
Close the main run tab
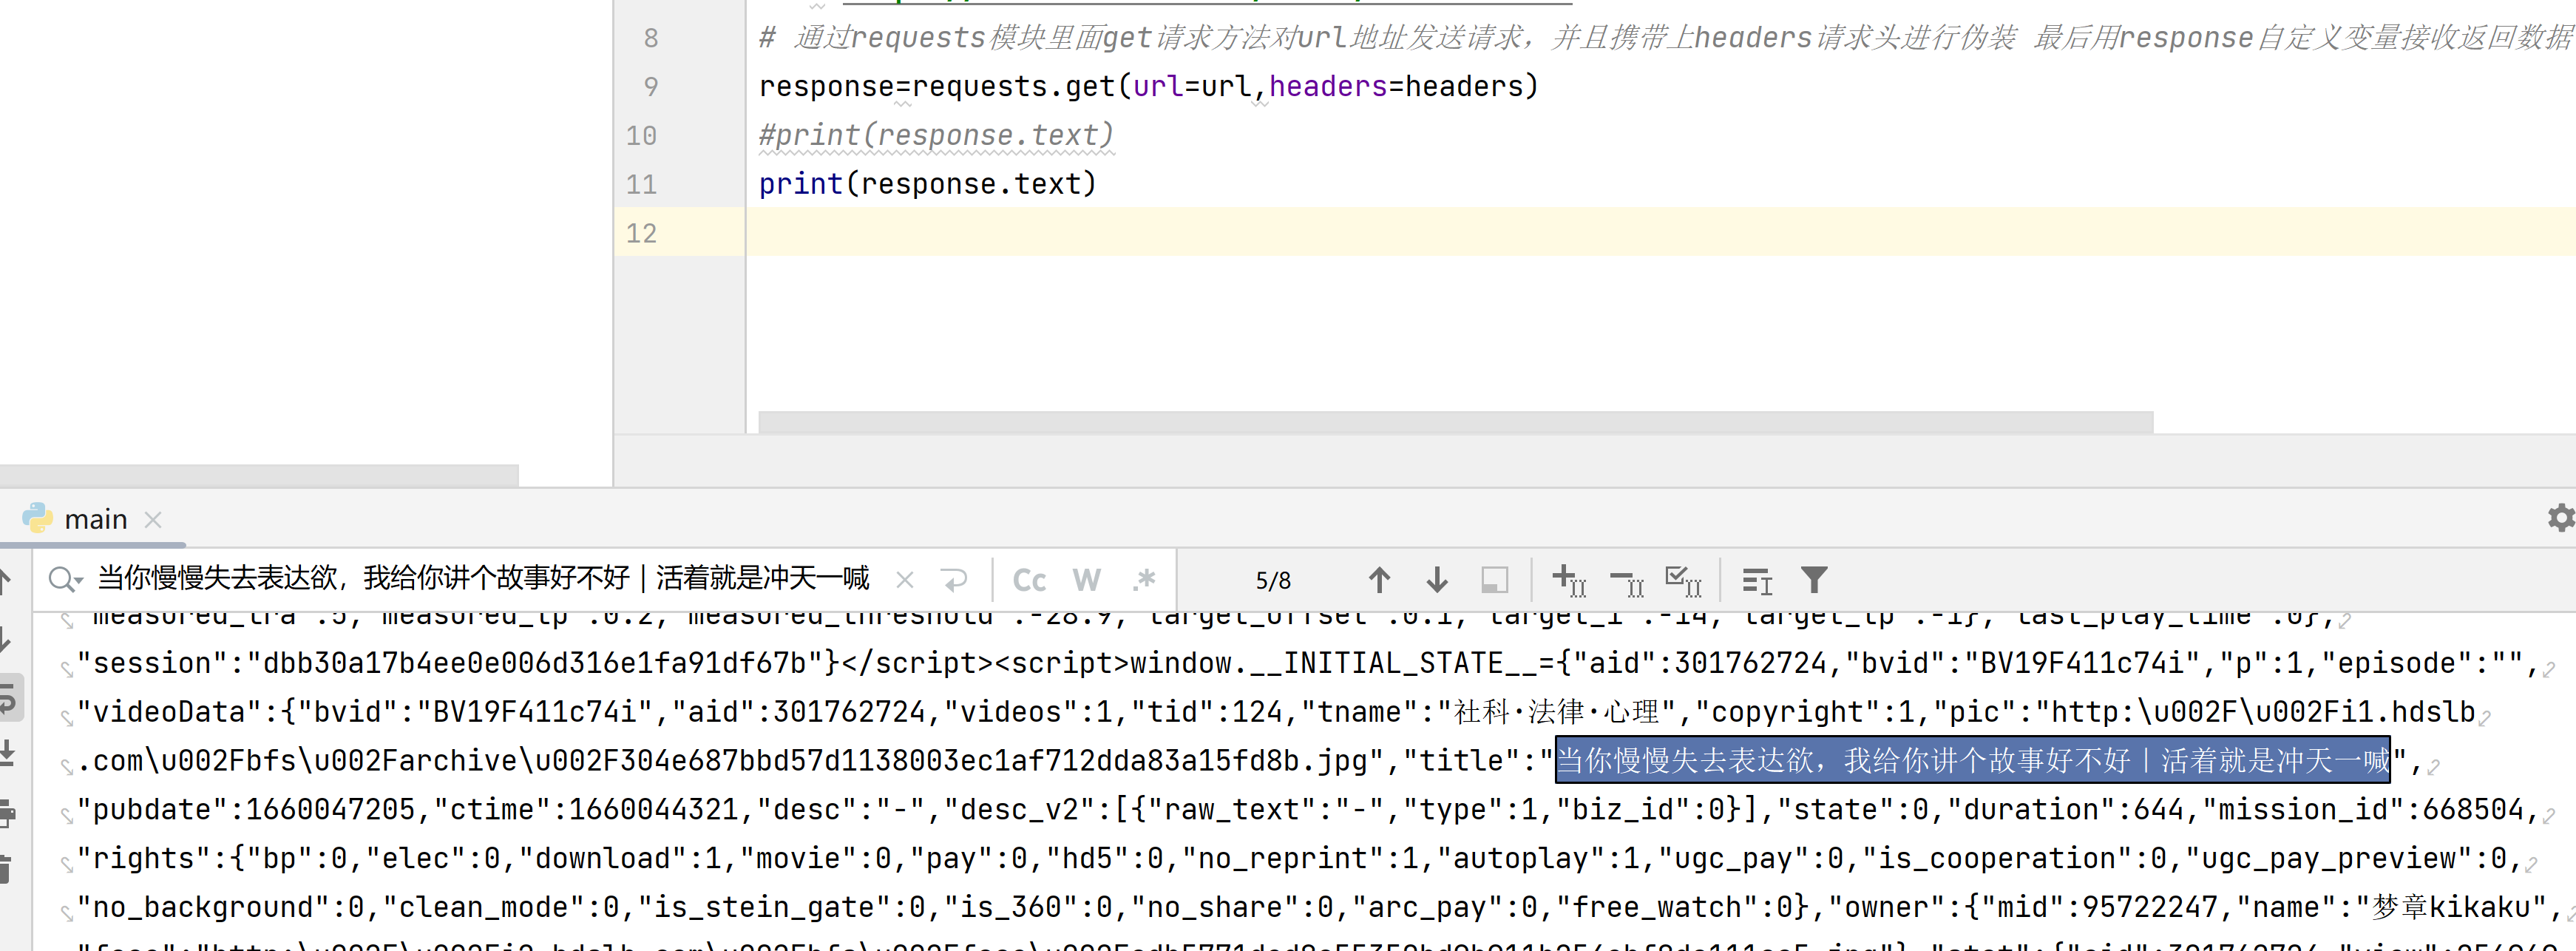coord(153,519)
